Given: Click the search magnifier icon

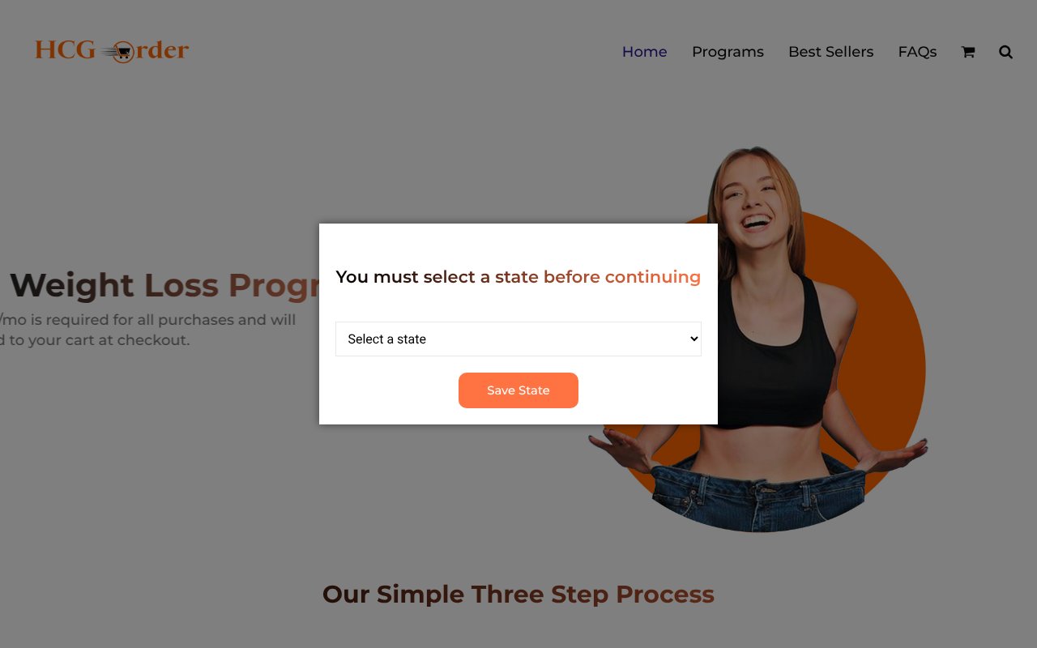Looking at the screenshot, I should coord(1005,52).
